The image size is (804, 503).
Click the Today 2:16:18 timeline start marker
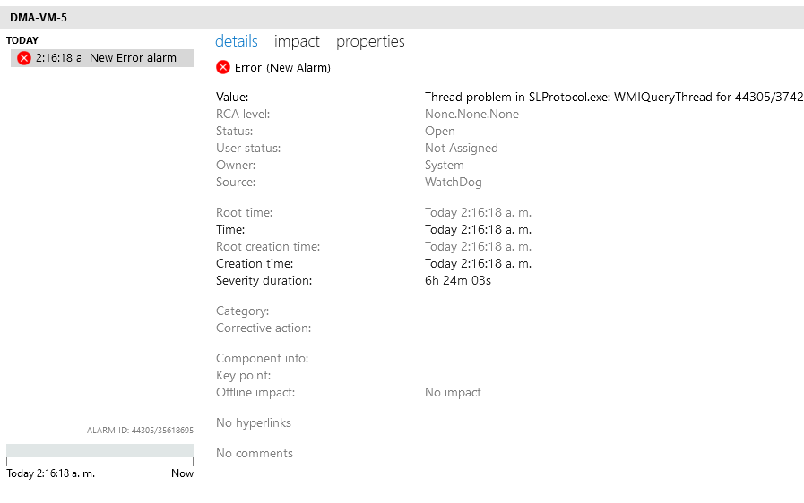(x=51, y=473)
